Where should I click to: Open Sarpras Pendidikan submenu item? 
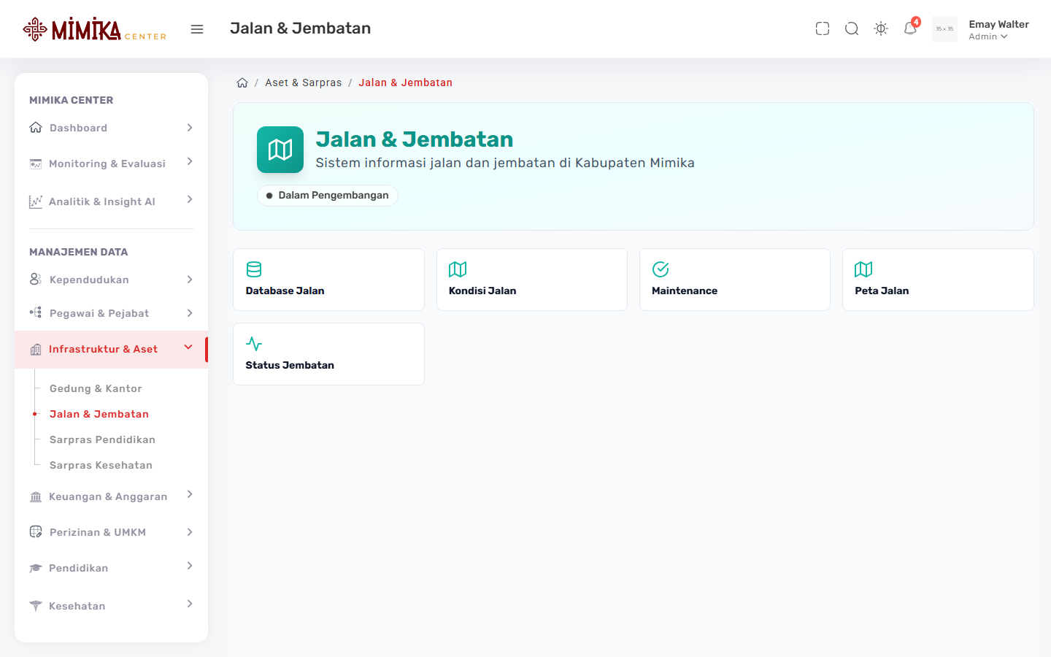102,439
